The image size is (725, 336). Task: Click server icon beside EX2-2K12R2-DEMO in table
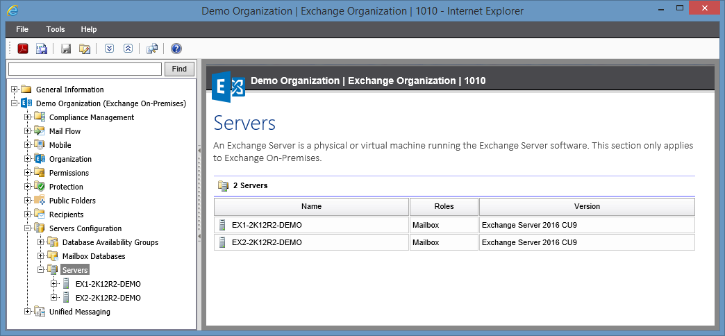point(222,242)
